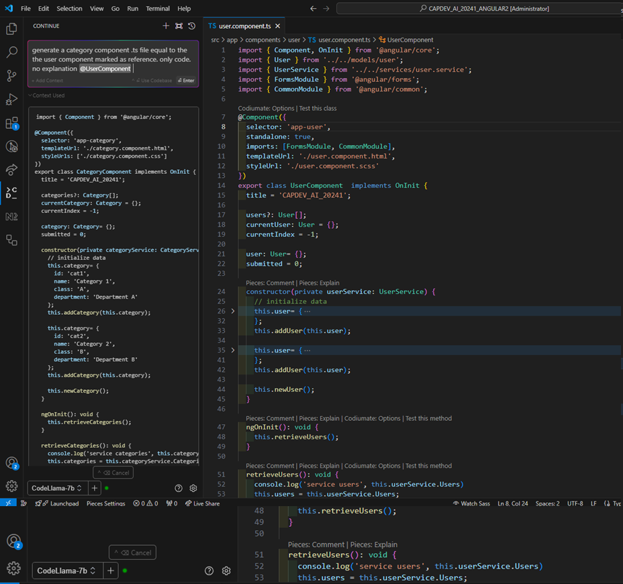623x584 pixels.
Task: Open the Extensions view with the notification badge
Action: click(x=11, y=123)
